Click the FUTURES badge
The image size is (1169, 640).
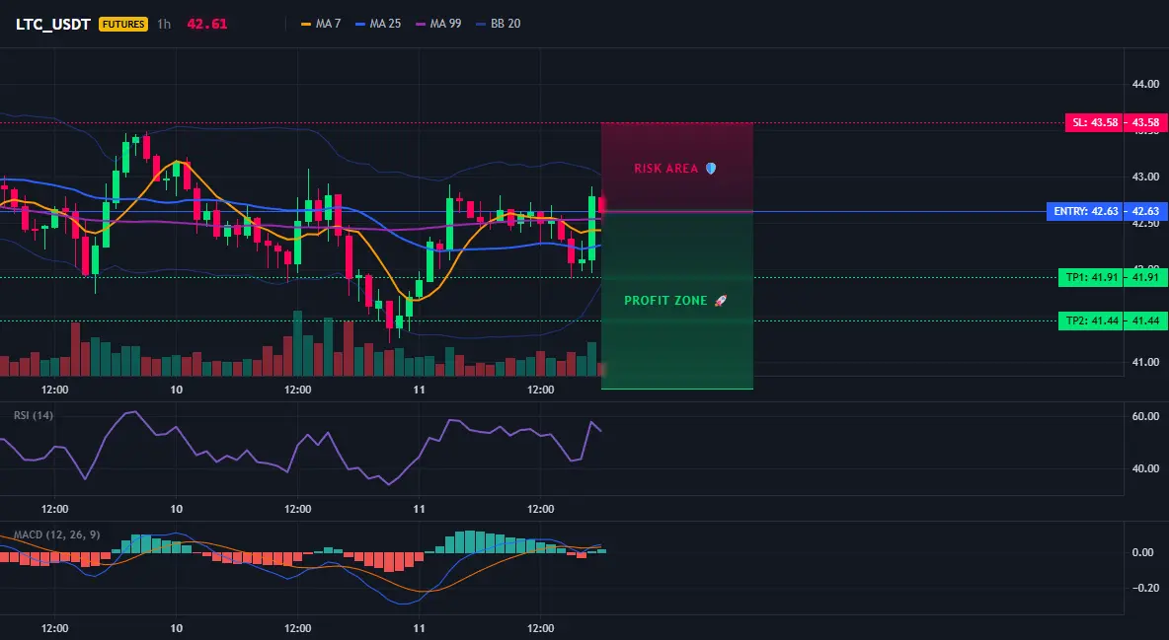[123, 24]
